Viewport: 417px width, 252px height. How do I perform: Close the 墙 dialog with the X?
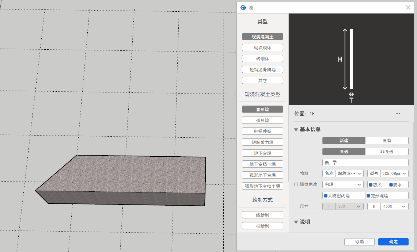tap(408, 8)
